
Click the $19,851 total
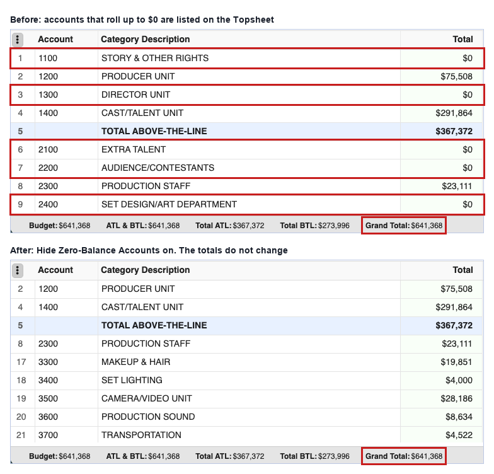456,362
